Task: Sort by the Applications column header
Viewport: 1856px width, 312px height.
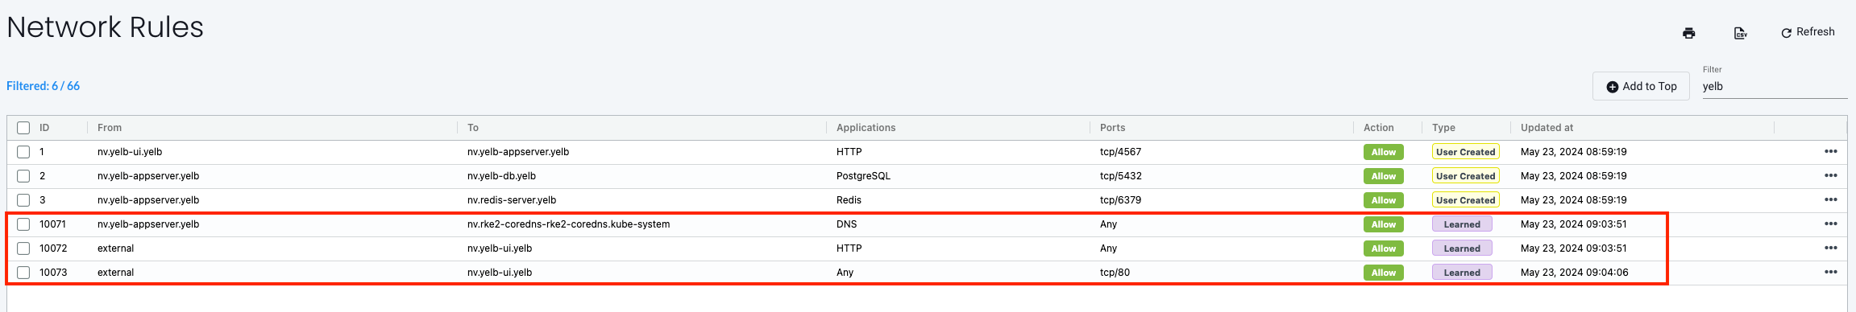Action: (x=866, y=128)
